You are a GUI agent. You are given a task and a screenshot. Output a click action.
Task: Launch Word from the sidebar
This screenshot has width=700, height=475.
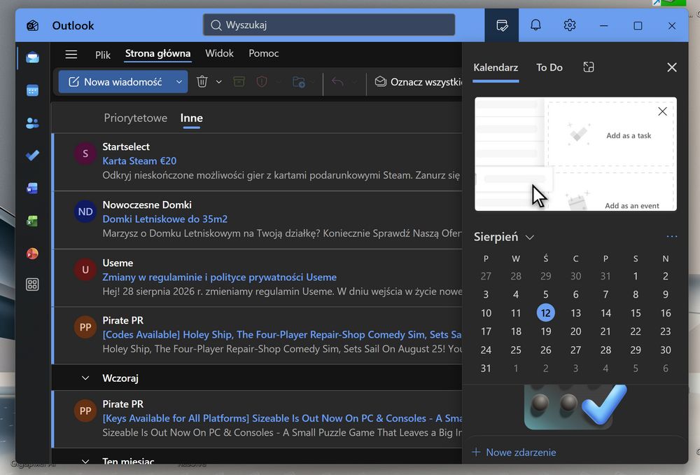(x=32, y=188)
